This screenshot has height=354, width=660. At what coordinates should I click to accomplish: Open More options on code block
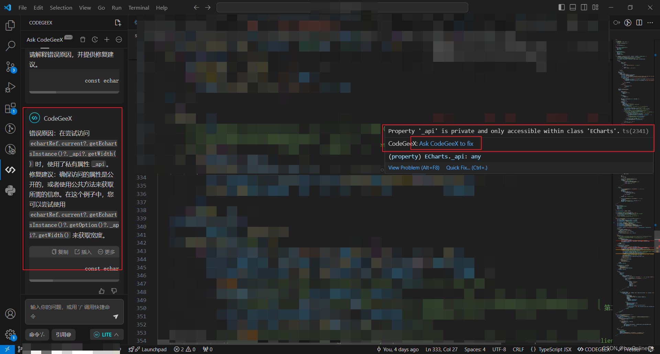(107, 252)
